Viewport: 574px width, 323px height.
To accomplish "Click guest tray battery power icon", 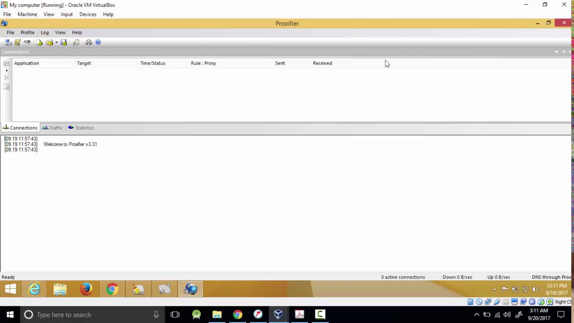I will (x=515, y=289).
